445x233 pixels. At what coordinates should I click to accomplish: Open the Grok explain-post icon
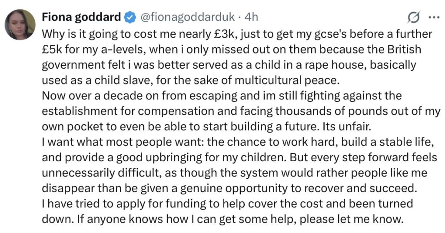click(x=414, y=17)
